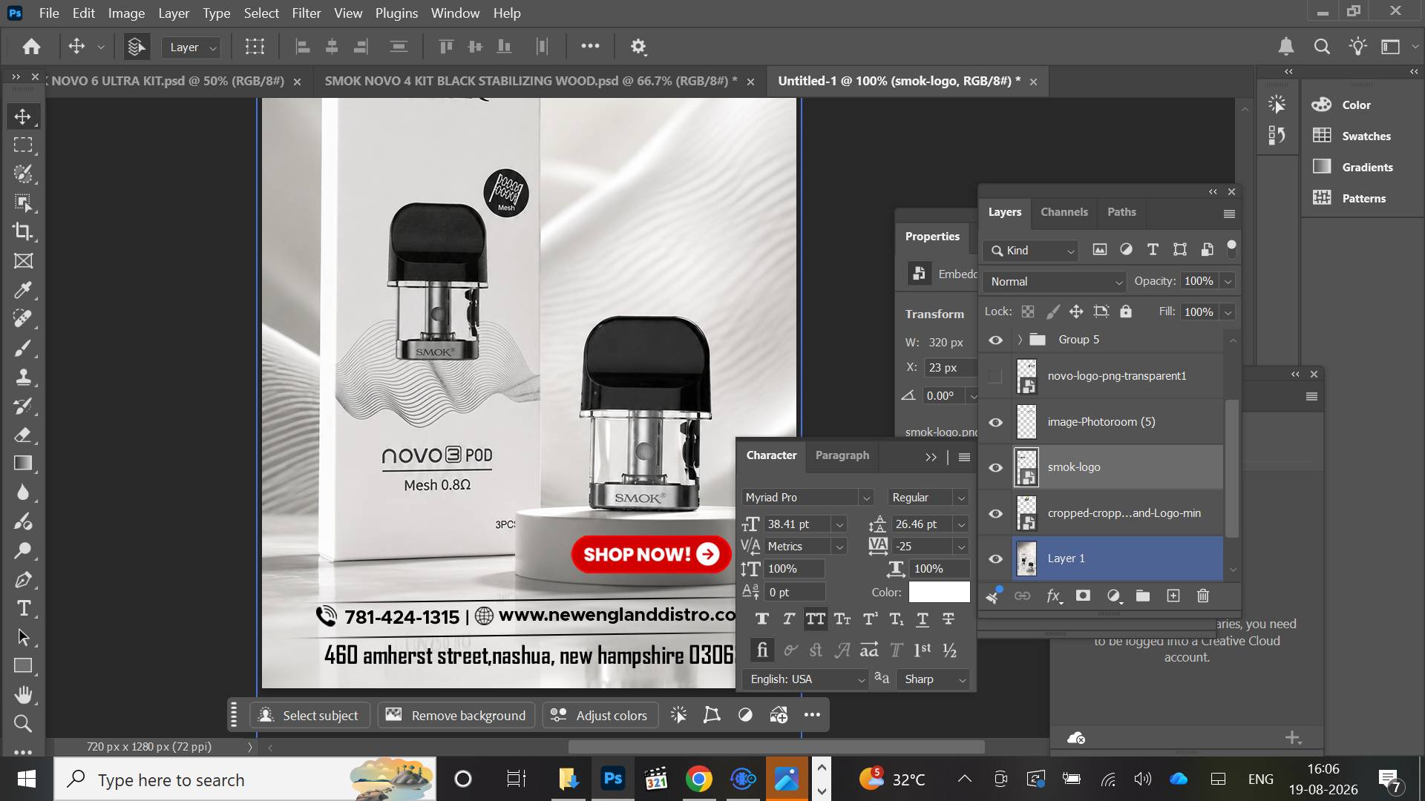The image size is (1425, 801).
Task: Delete layer with trash icon
Action: 1203,596
